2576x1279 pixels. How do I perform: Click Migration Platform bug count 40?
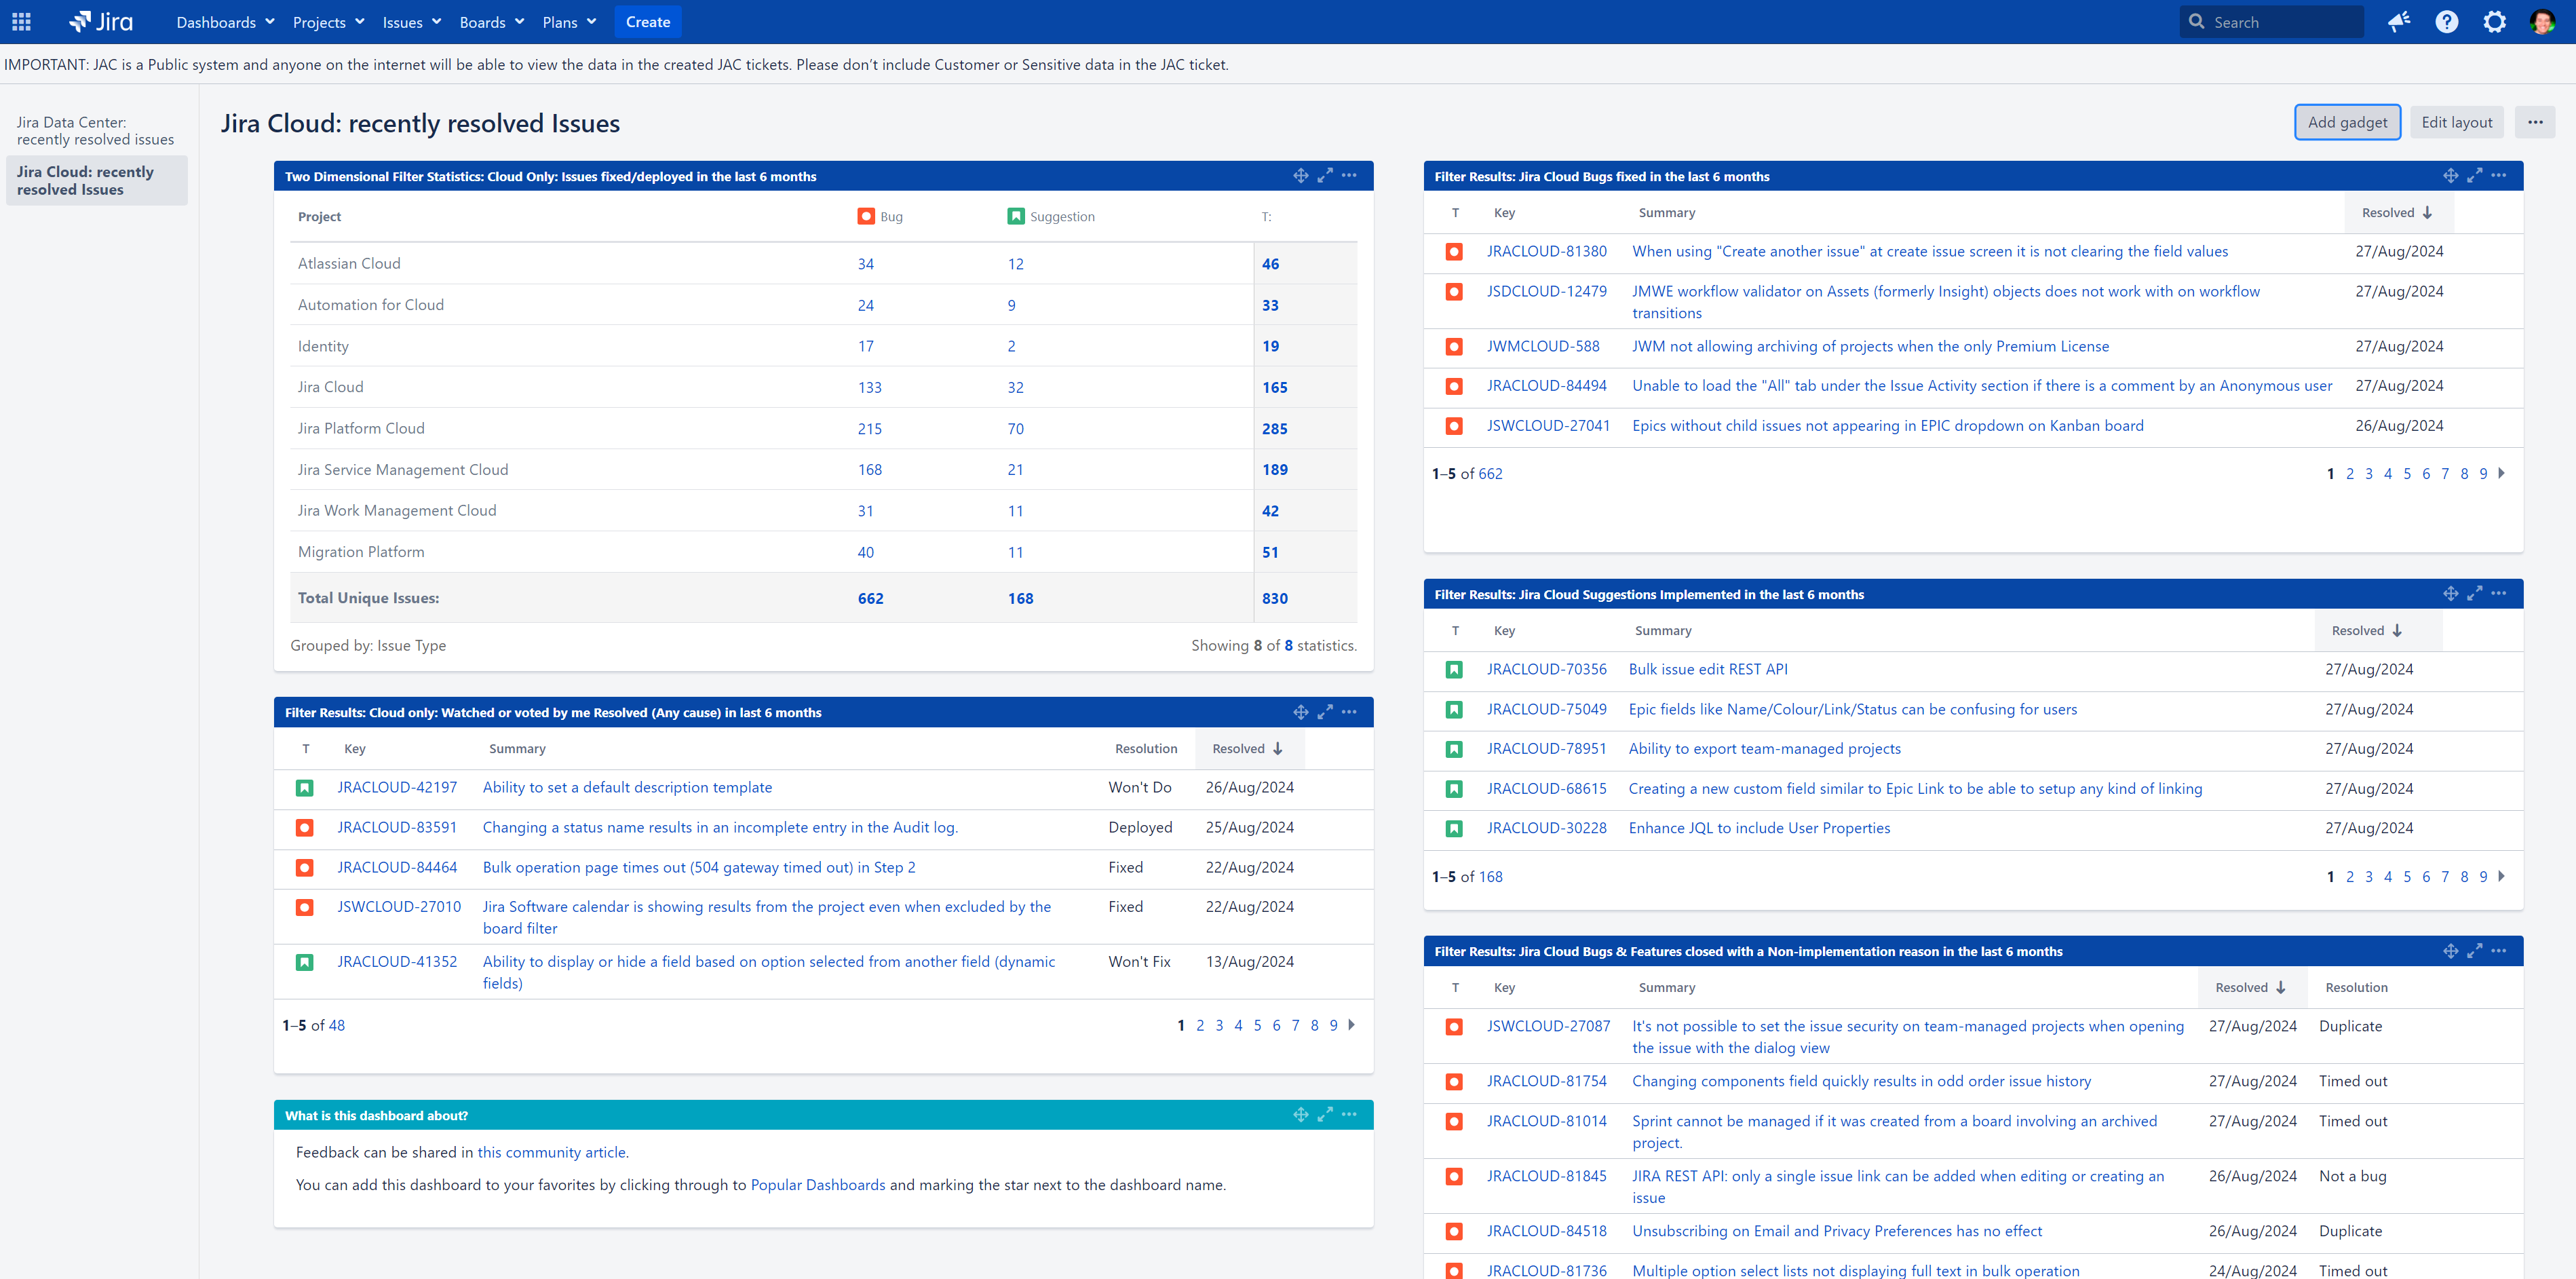865,553
